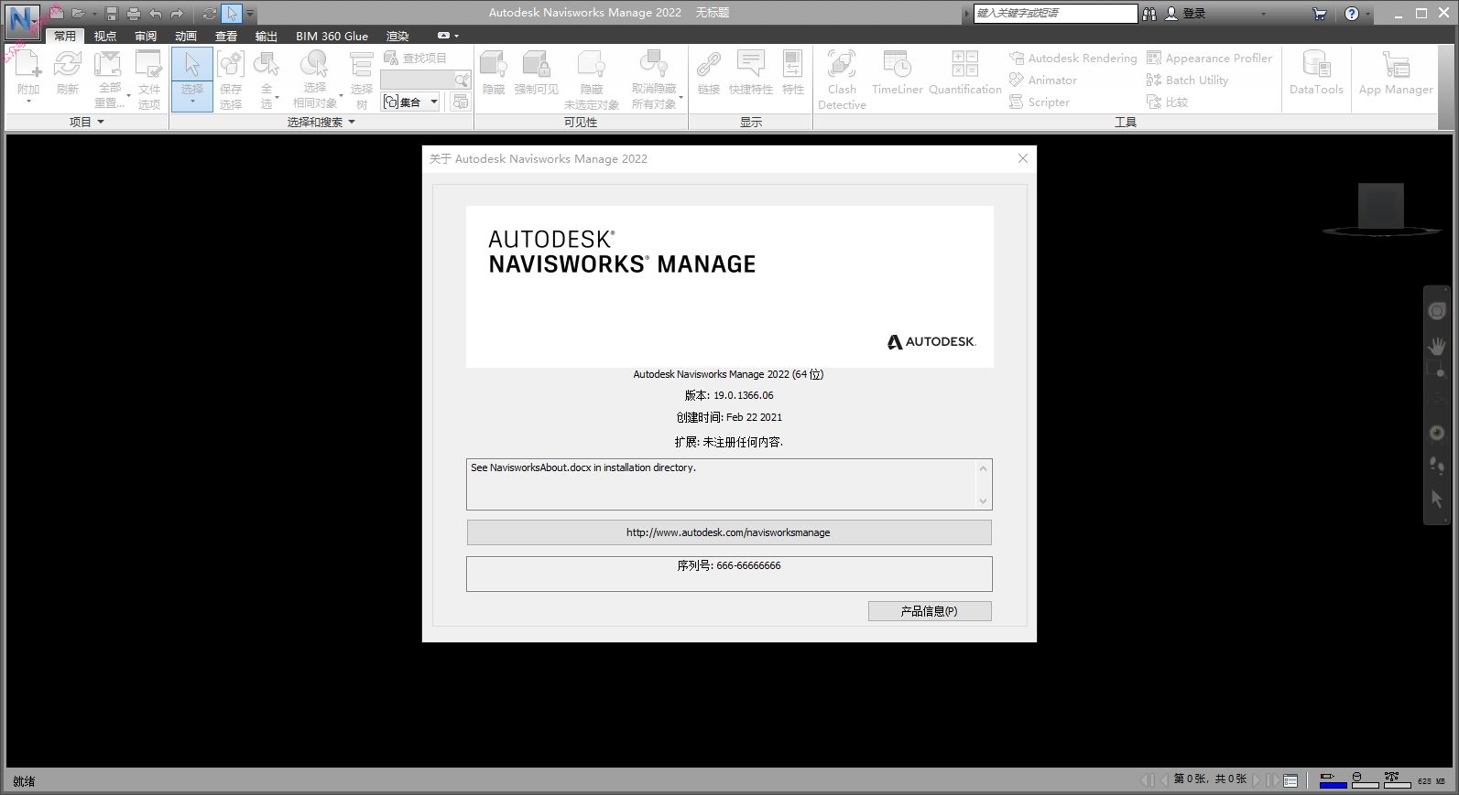The width and height of the screenshot is (1459, 795).
Task: Click into the quick find search field
Action: (x=417, y=80)
